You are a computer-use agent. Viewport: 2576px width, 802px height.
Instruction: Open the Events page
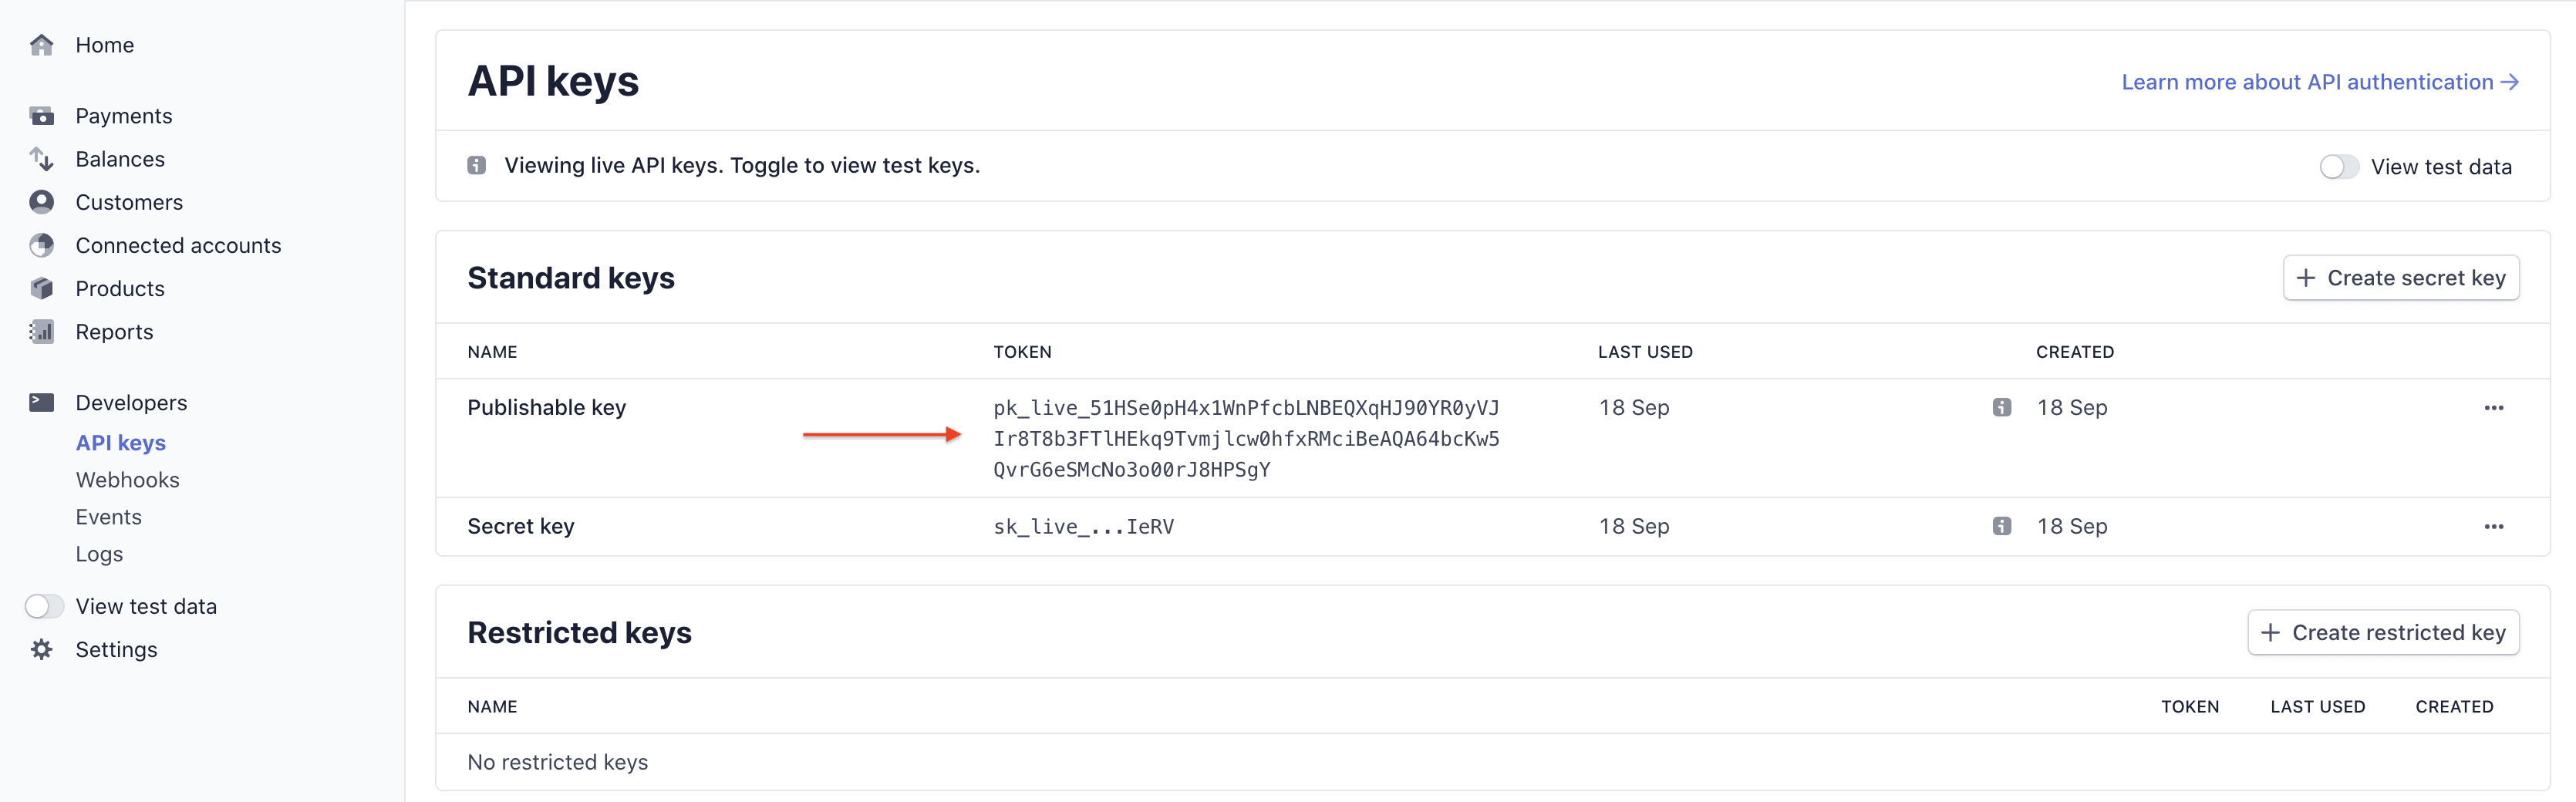tap(108, 516)
